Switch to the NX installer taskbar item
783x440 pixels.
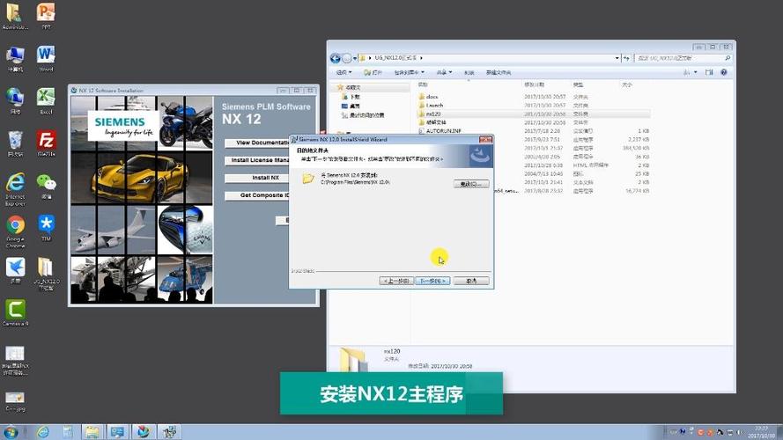pos(169,432)
